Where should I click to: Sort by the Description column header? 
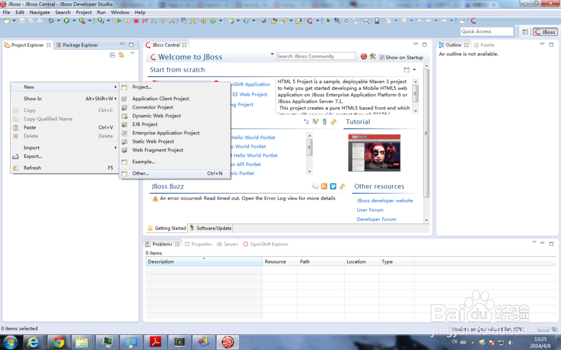[x=204, y=262]
